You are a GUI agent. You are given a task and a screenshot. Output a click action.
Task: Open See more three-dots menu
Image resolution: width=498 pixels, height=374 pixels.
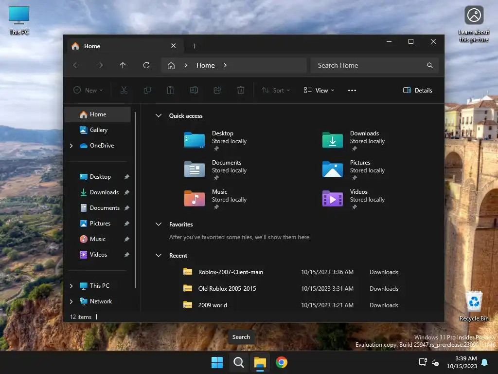352,90
